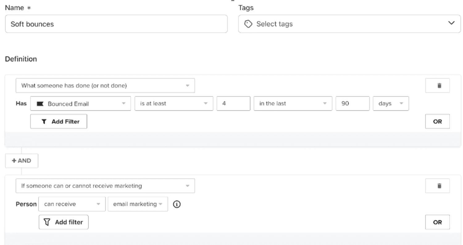Open the 'email marketing' channel dropdown
Image resolution: width=463 pixels, height=245 pixels.
coord(138,204)
